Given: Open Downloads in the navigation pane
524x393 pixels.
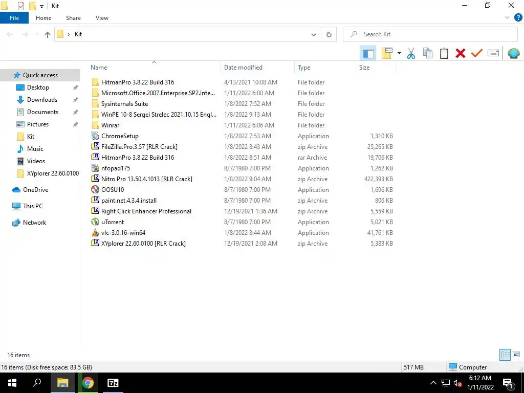Looking at the screenshot, I should click(42, 100).
